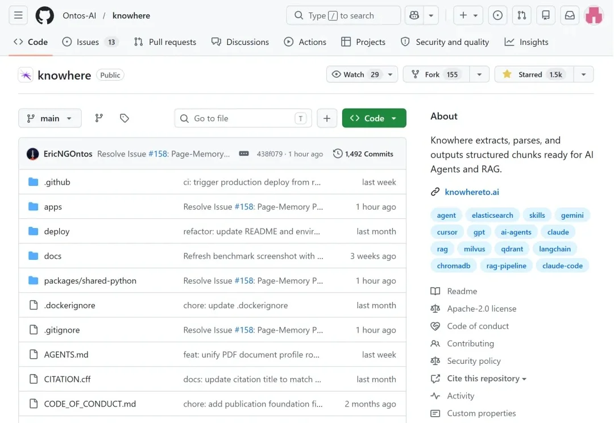
Task: Switch to the Insights tab
Action: [x=526, y=42]
